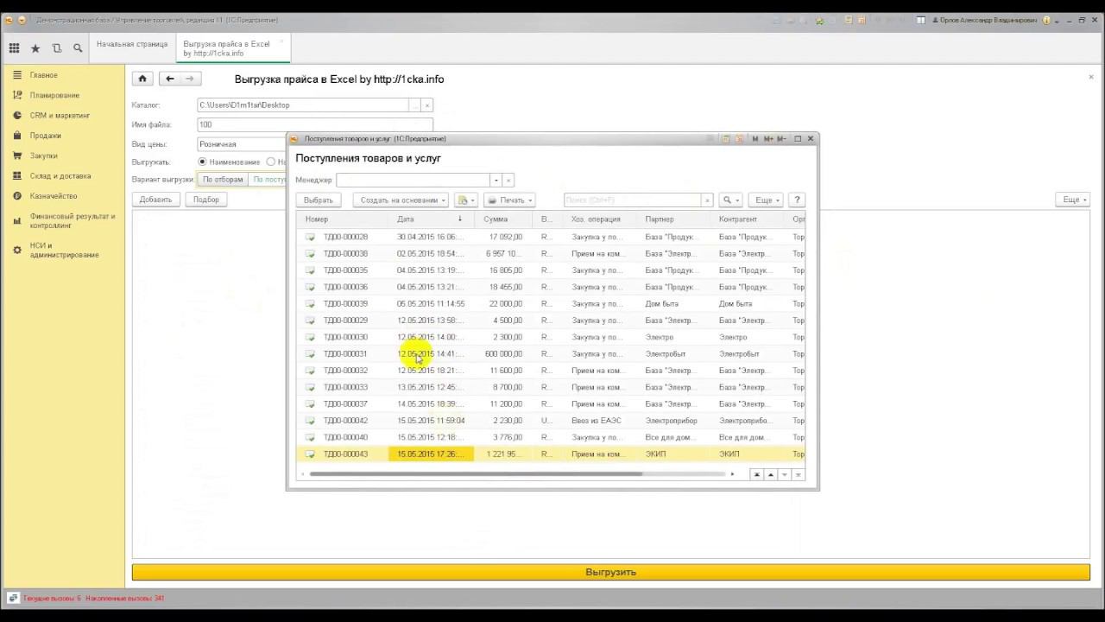The height and width of the screenshot is (622, 1105).
Task: Click the Вид цены field showing Розничная
Action: [242, 144]
